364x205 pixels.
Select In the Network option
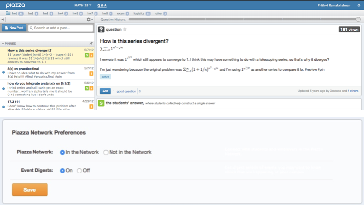pos(62,152)
